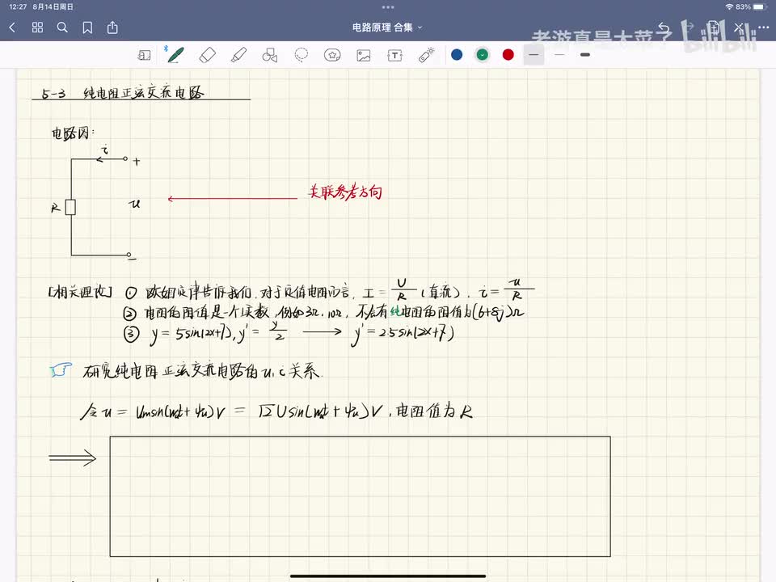Viewport: 776px width, 582px height.
Task: Choose the first highlighted stroke thickness
Action: [534, 55]
